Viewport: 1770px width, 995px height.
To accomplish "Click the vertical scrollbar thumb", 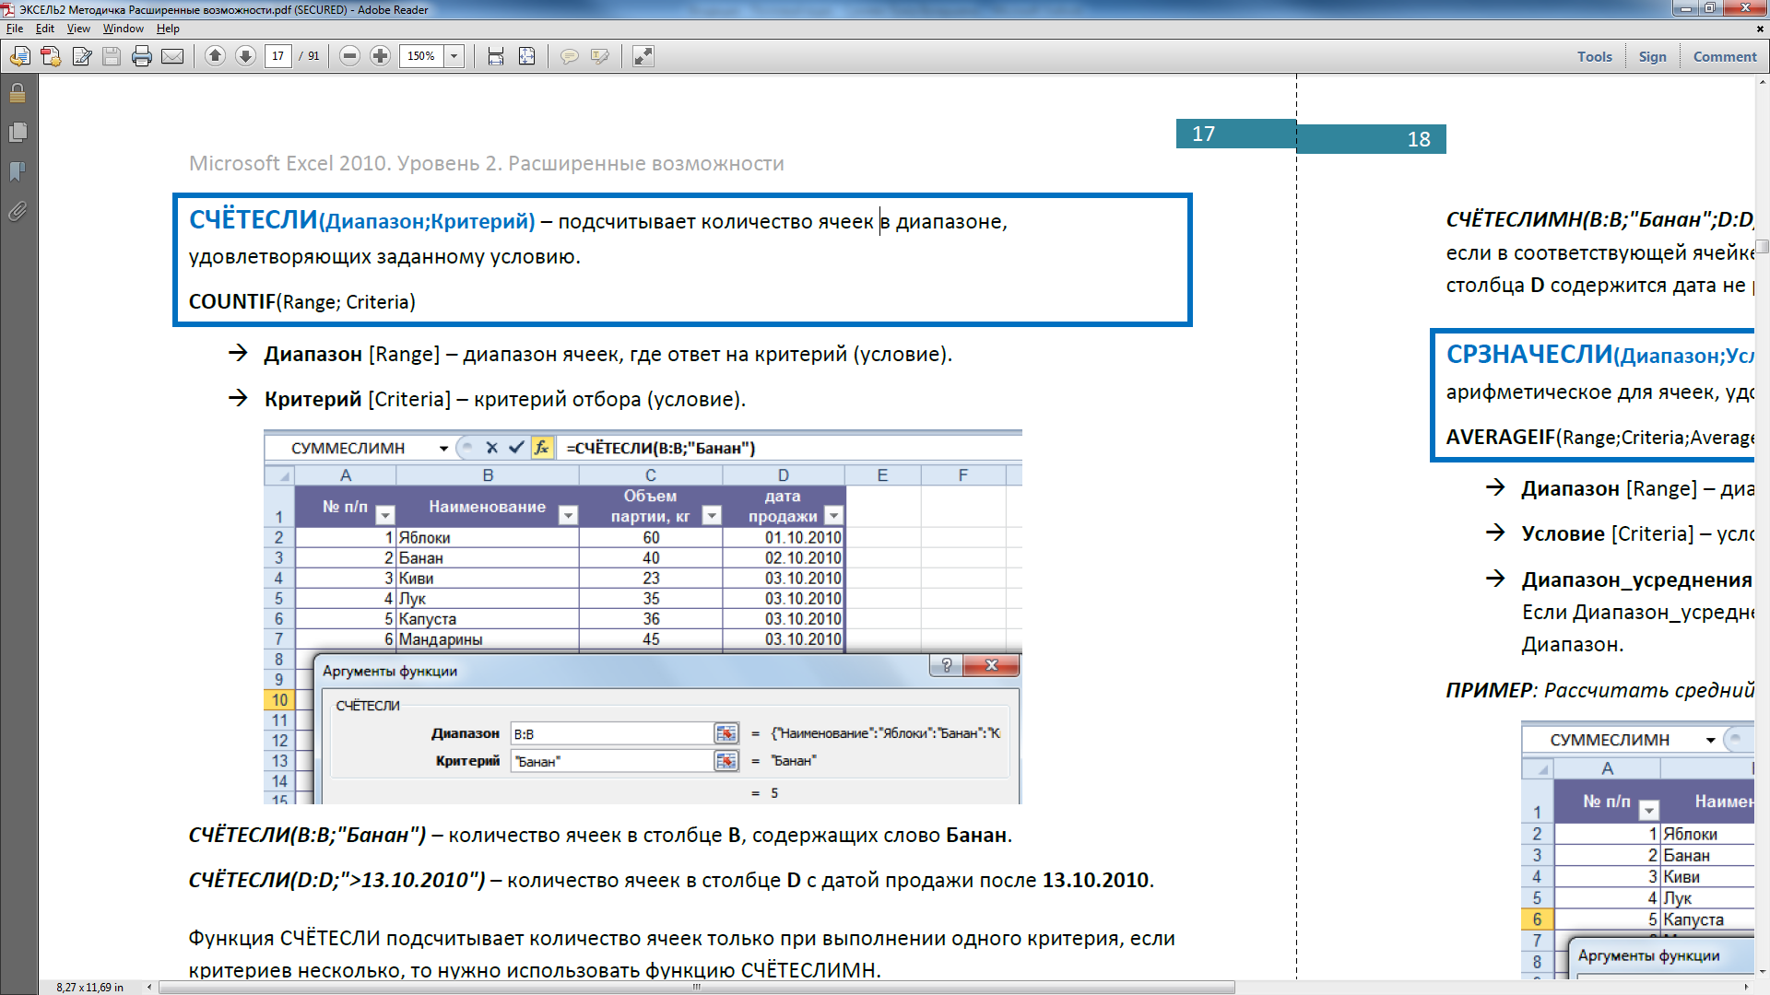I will [1763, 246].
